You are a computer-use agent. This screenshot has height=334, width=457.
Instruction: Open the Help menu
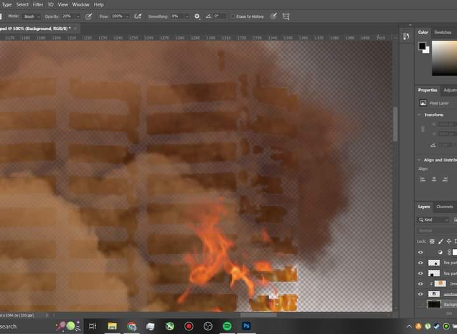(x=98, y=4)
